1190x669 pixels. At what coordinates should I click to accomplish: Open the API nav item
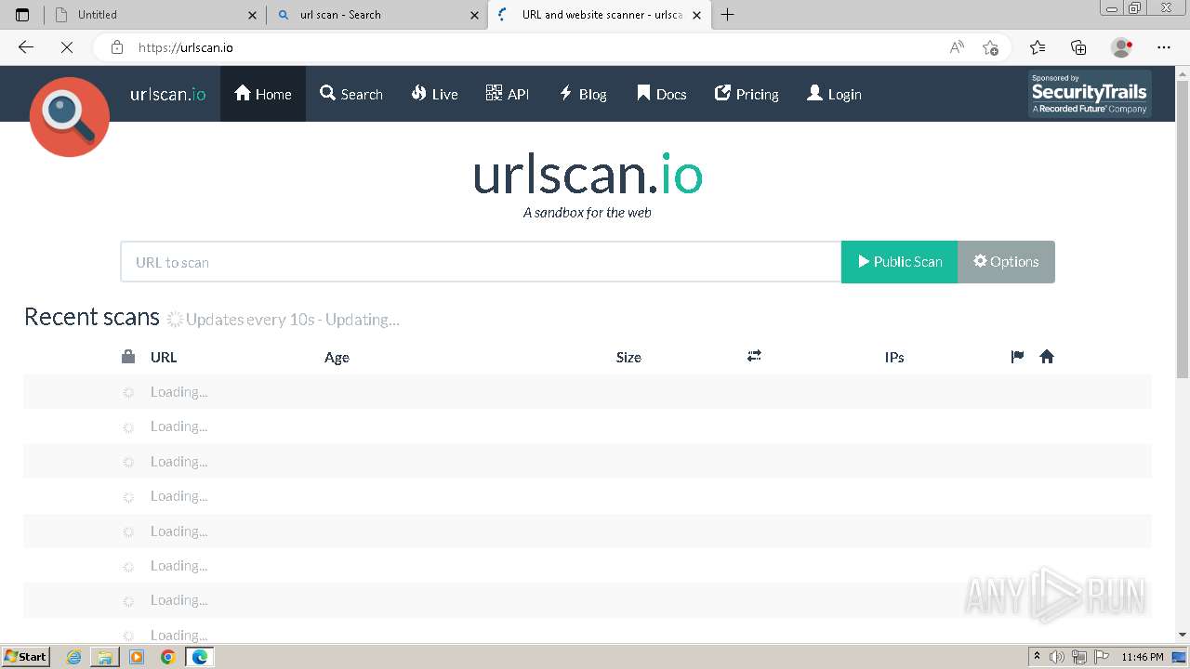(x=508, y=94)
